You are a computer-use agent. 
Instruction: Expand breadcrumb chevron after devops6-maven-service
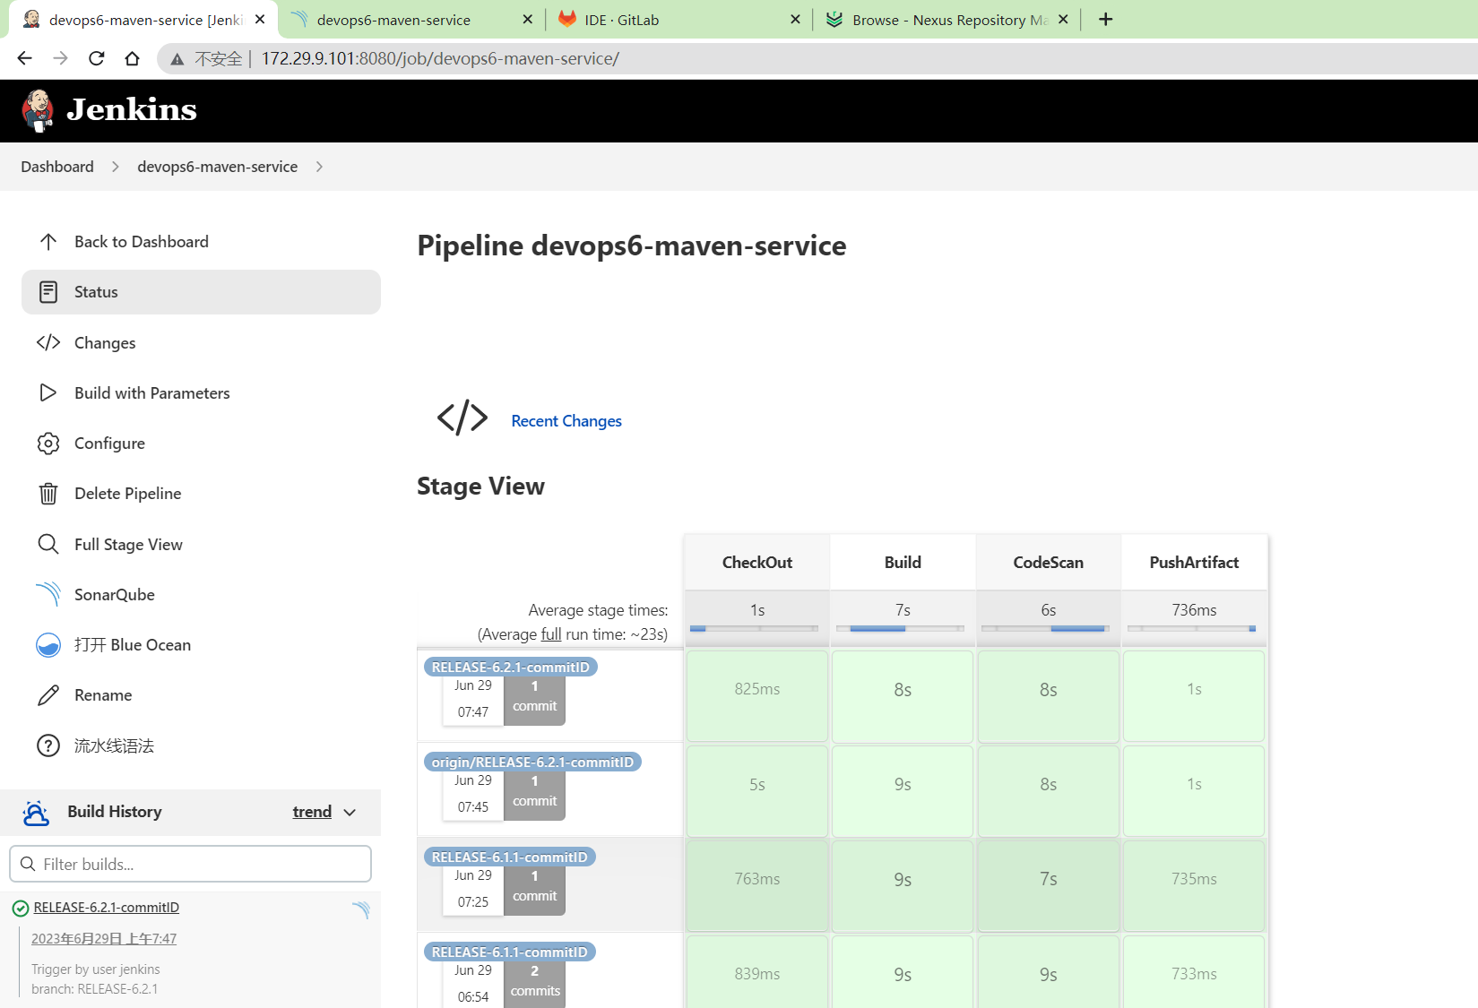(320, 167)
